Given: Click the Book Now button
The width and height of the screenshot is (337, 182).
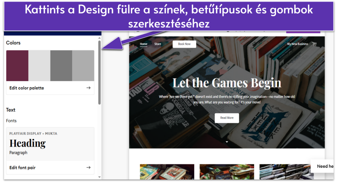Looking at the screenshot, I should 184,44.
